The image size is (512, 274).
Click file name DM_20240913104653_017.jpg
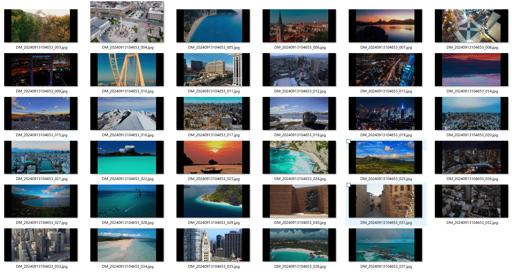pos(214,135)
